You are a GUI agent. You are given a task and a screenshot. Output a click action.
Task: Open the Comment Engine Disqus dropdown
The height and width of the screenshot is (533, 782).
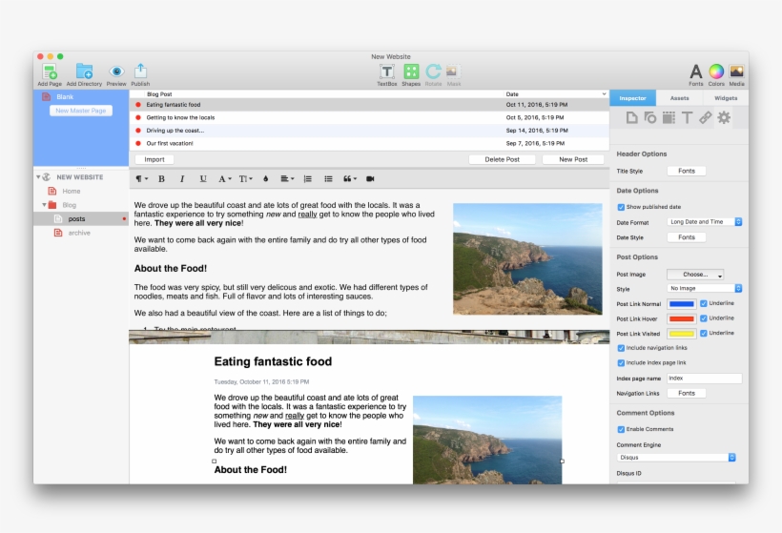click(676, 458)
